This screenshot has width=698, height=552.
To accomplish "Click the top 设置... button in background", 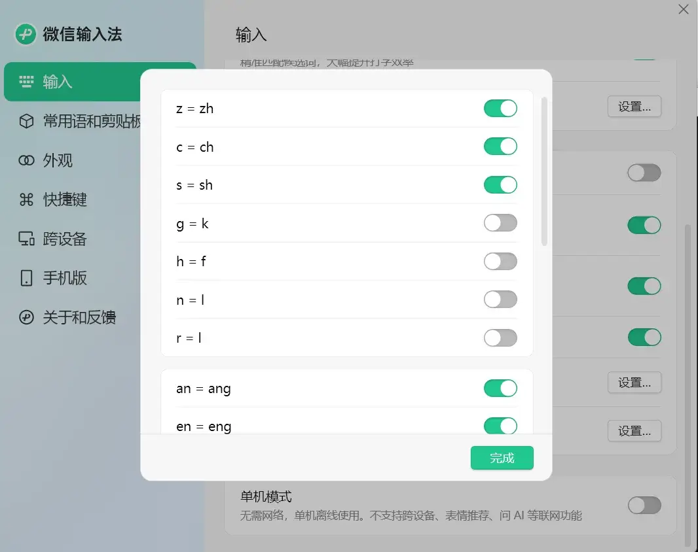I will coord(634,107).
